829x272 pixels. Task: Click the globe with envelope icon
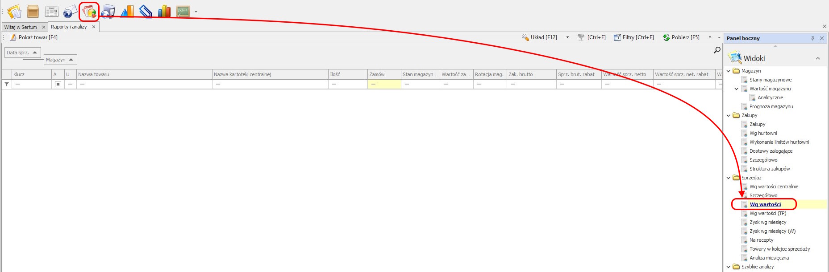70,11
